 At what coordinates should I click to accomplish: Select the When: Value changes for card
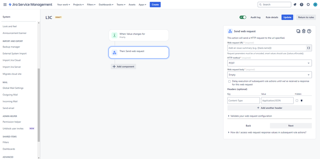(139, 35)
